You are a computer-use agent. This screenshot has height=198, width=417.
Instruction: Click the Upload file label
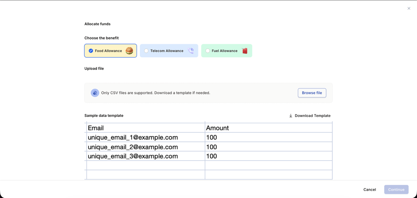(x=94, y=69)
